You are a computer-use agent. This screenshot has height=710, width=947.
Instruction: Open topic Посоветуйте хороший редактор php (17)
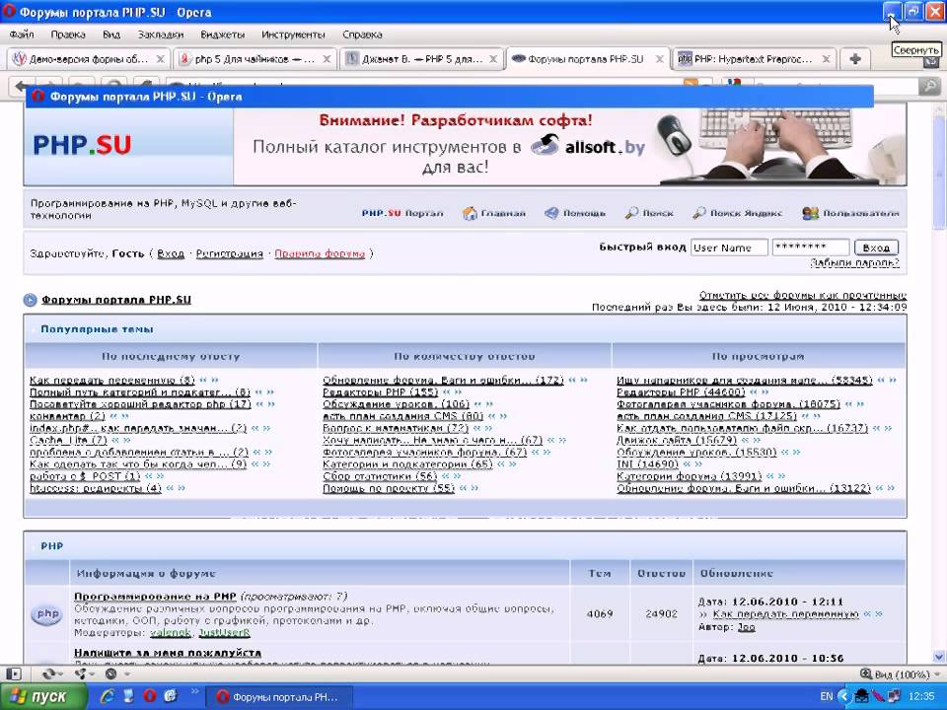click(x=140, y=404)
